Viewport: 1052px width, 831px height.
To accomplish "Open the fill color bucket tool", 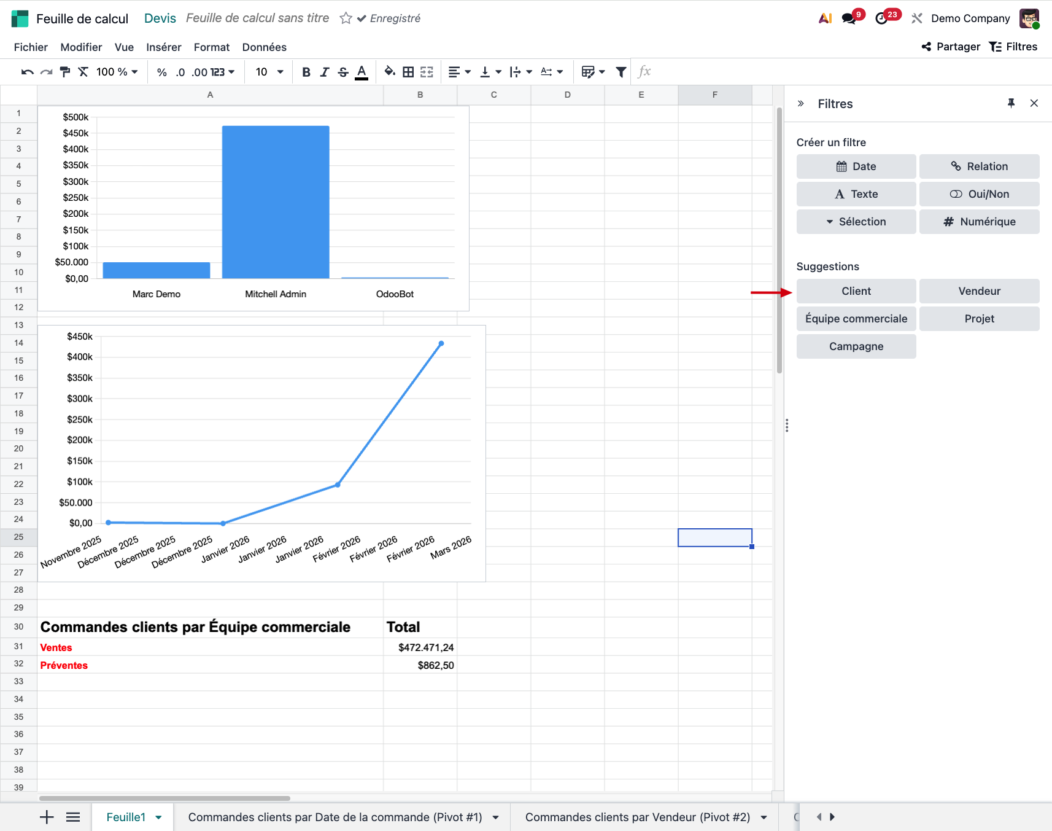I will tap(389, 72).
